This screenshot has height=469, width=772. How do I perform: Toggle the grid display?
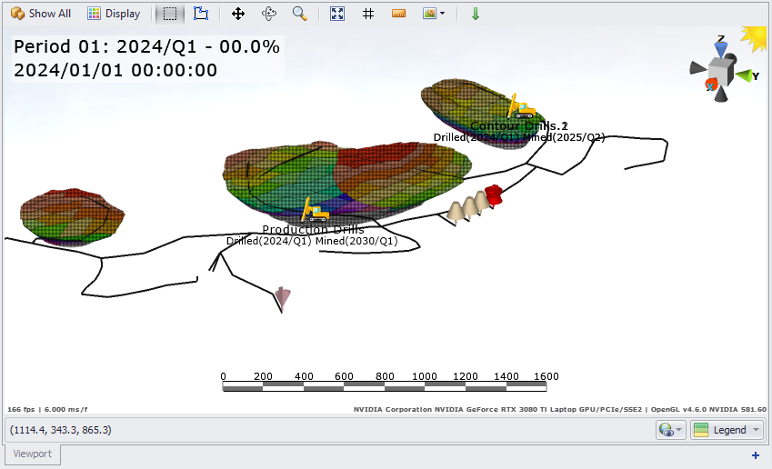coord(367,14)
